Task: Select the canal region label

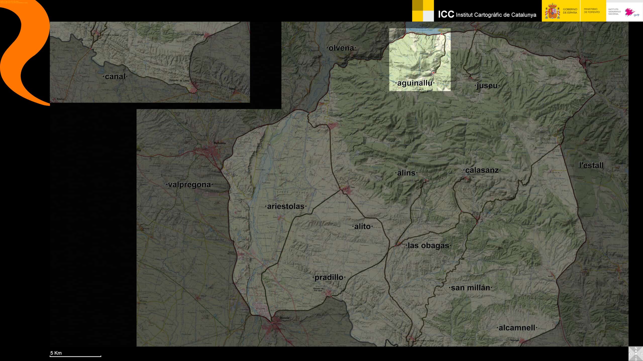Action: 115,76
